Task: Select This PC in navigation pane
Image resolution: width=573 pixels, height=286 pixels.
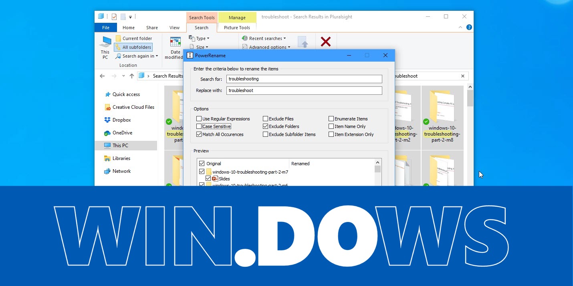Action: [126, 146]
